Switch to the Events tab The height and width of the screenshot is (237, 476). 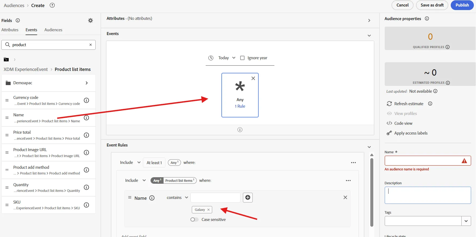click(32, 30)
